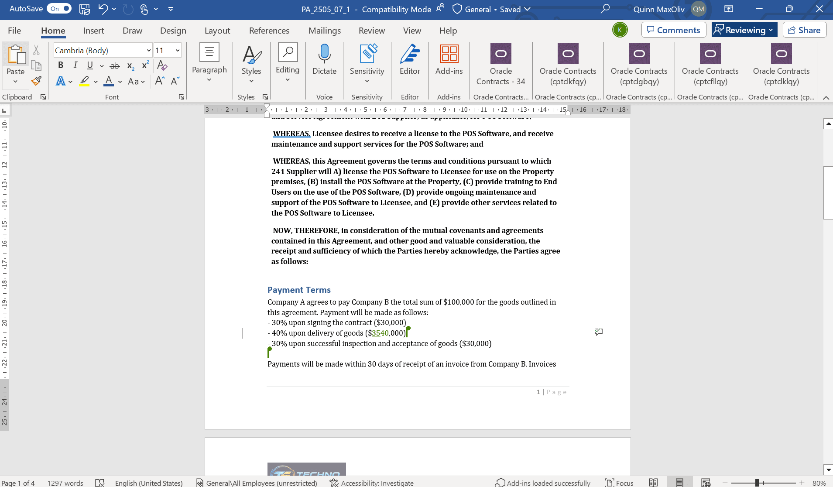Click the Search magnifier in title bar

coord(605,9)
